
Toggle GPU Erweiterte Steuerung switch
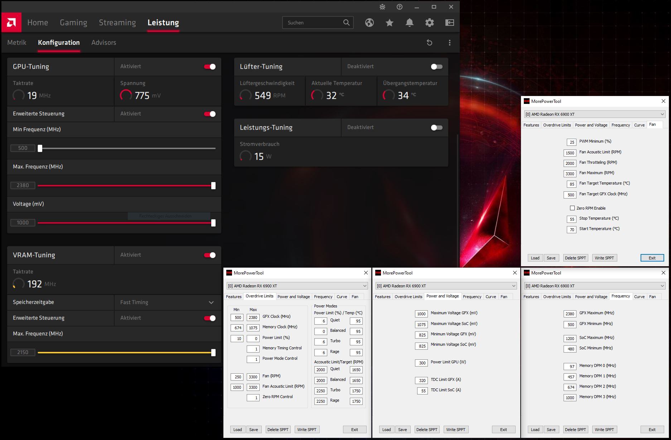point(210,114)
